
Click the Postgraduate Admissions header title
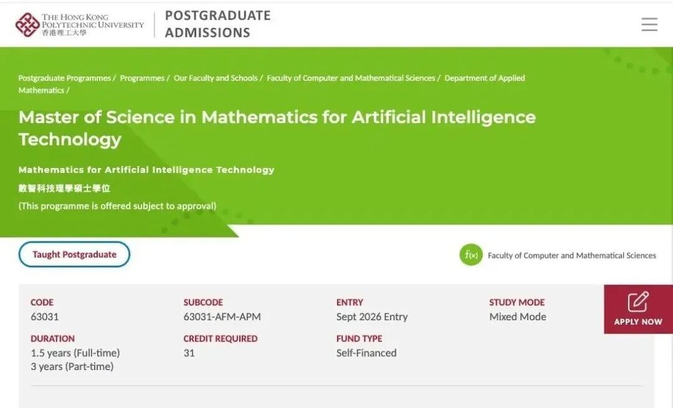[217, 24]
